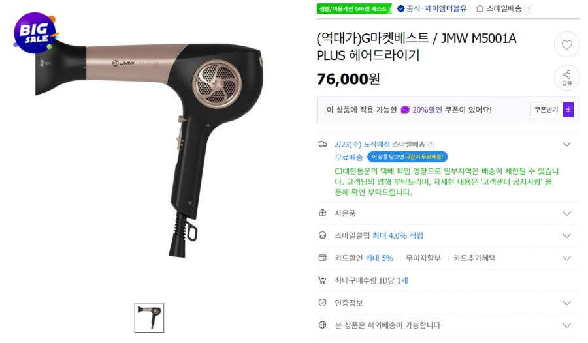Click the delivery truck icon
The image size is (588, 343).
coord(322,144)
